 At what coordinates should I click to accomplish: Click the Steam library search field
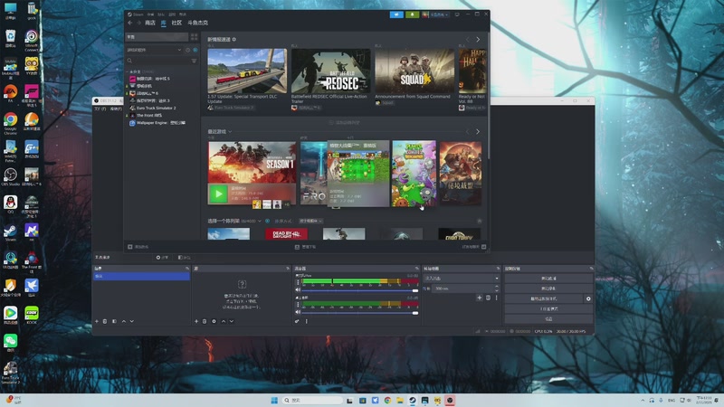pos(157,61)
